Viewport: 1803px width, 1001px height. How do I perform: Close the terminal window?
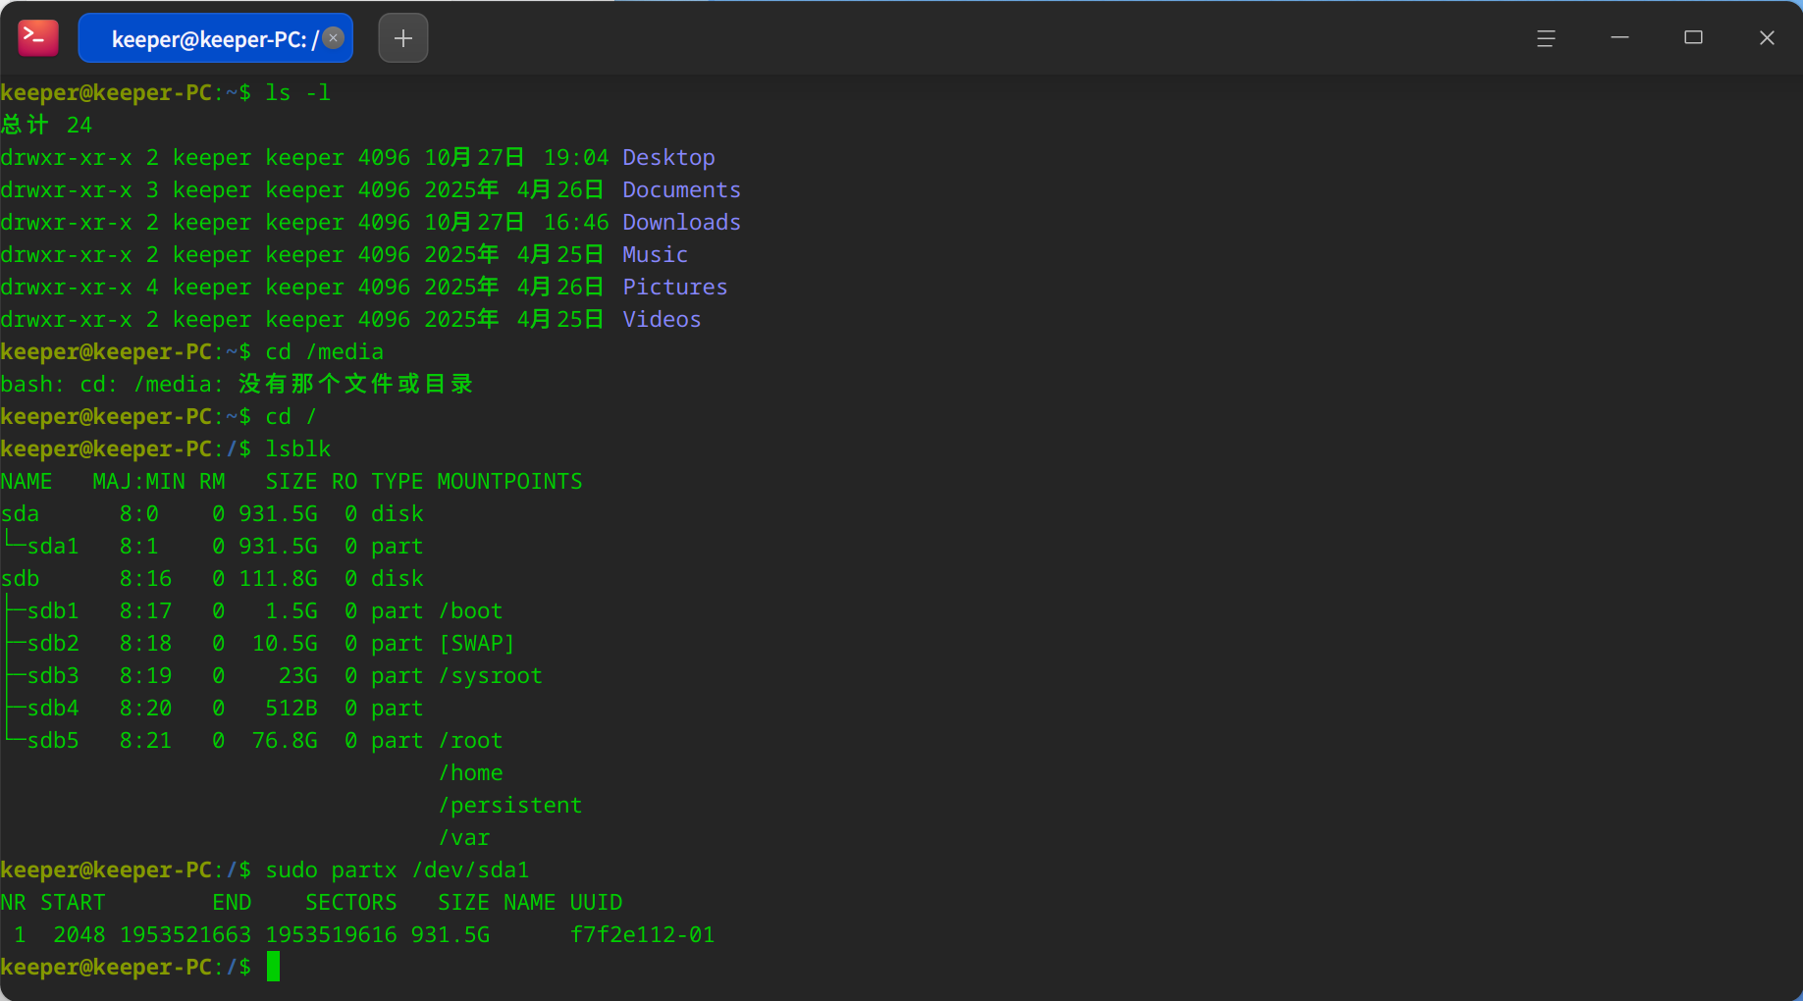click(x=1767, y=37)
